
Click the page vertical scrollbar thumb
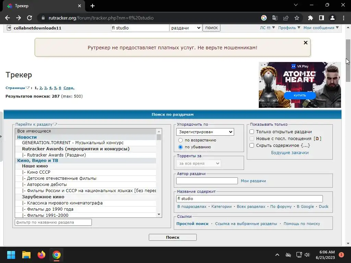(348, 60)
